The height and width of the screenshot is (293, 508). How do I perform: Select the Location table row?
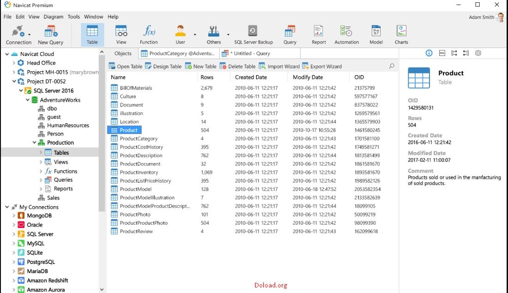pos(253,122)
